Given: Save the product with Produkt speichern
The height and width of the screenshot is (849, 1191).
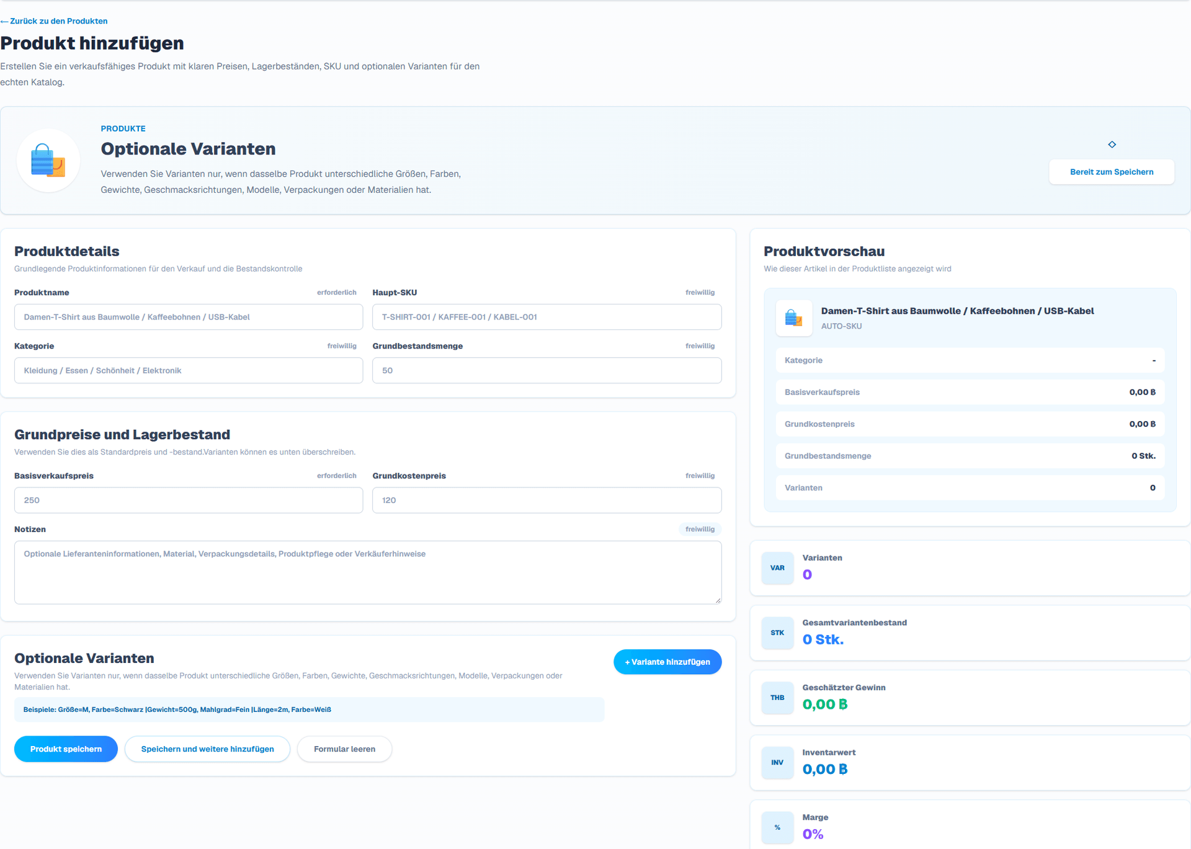Looking at the screenshot, I should (x=66, y=749).
